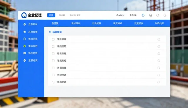Switch to the fifth tab in blue bar
The height and width of the screenshot is (108, 188).
(139, 23)
